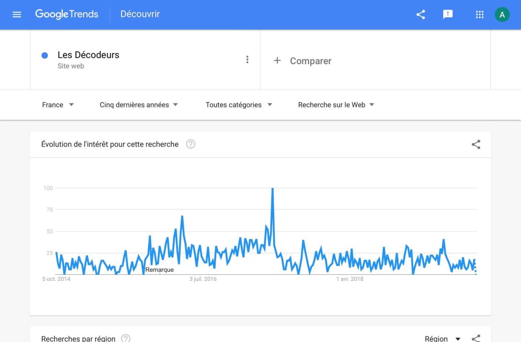Image resolution: width=521 pixels, height=342 pixels.
Task: Click the share icon in the header
Action: tap(421, 14)
